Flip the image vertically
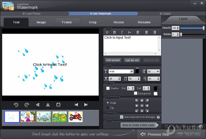 (x=37, y=105)
